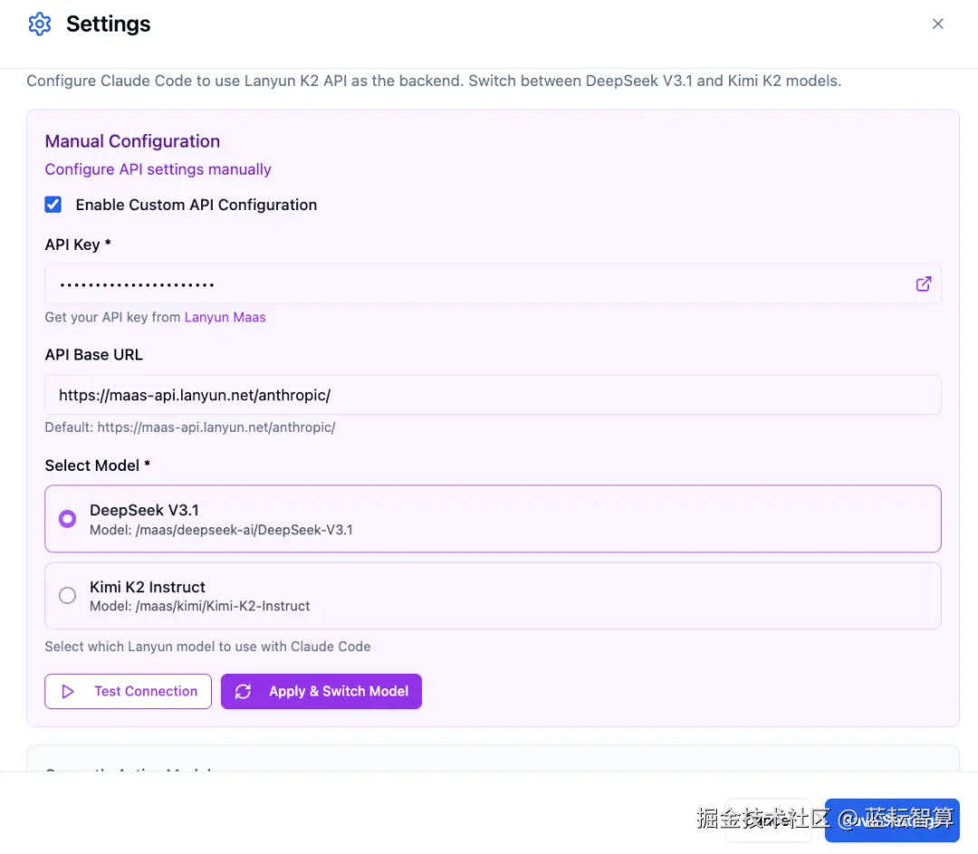The height and width of the screenshot is (854, 978).
Task: Select the DeepSeek V3.1 radio button
Action: pos(67,519)
